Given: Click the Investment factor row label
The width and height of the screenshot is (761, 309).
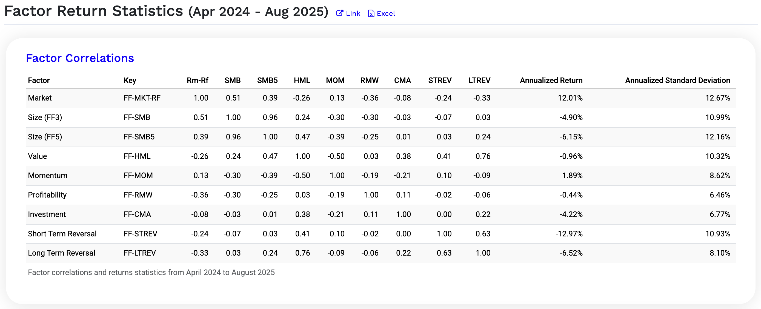Looking at the screenshot, I should click(x=47, y=214).
